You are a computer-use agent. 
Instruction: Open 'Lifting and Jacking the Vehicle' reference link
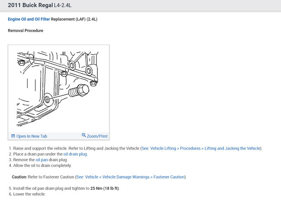(x=201, y=148)
